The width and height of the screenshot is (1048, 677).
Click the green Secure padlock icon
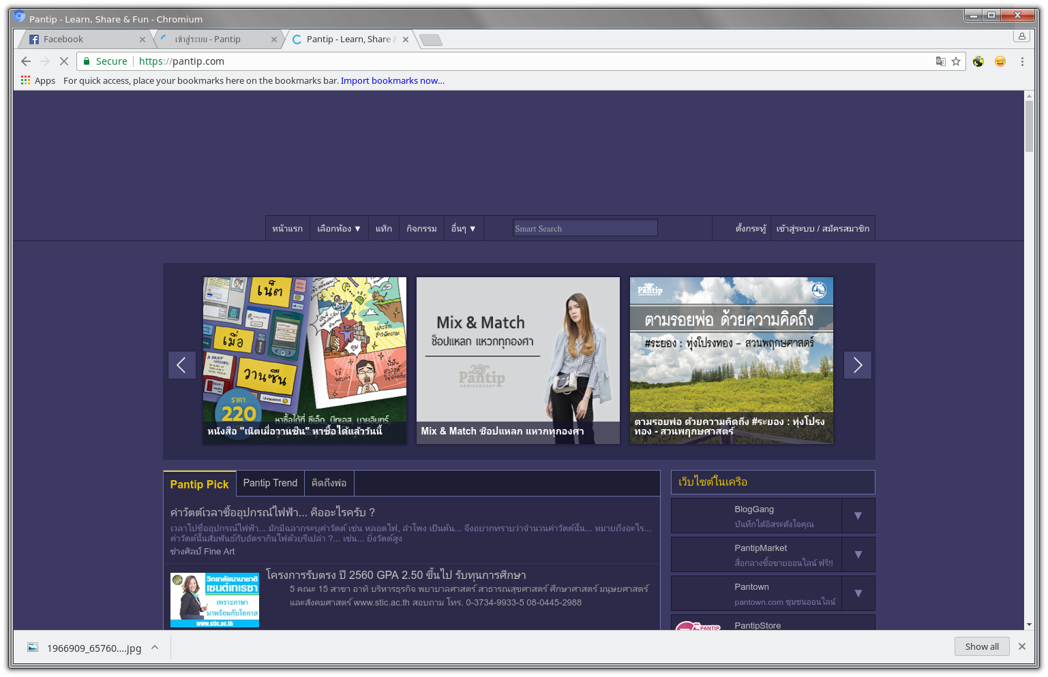coord(87,61)
